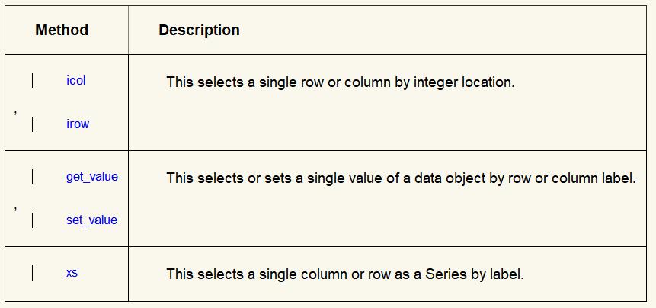The height and width of the screenshot is (308, 656).
Task: Select the row or column label description
Action: pos(400,178)
